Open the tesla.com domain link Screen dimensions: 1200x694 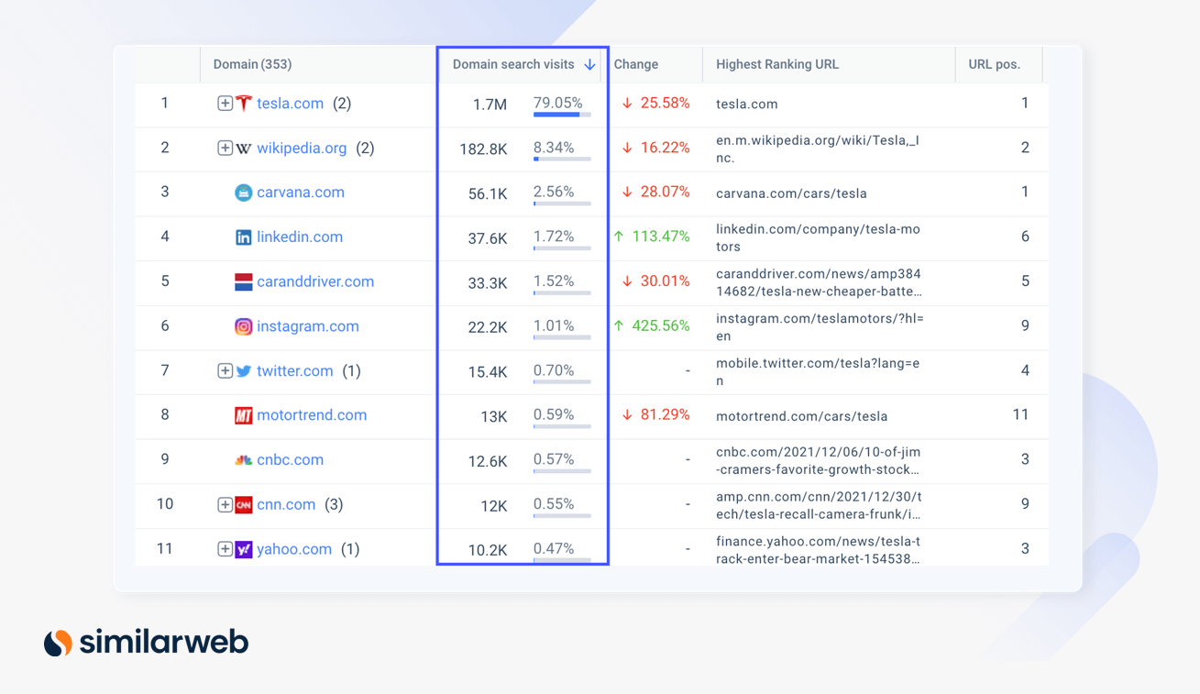pos(290,104)
